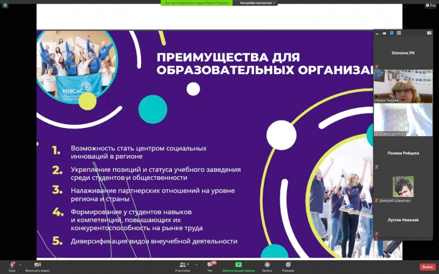Show single active speaker thumbnail icon
Screen dimensions: 439x274
pyautogui.click(x=384, y=33)
